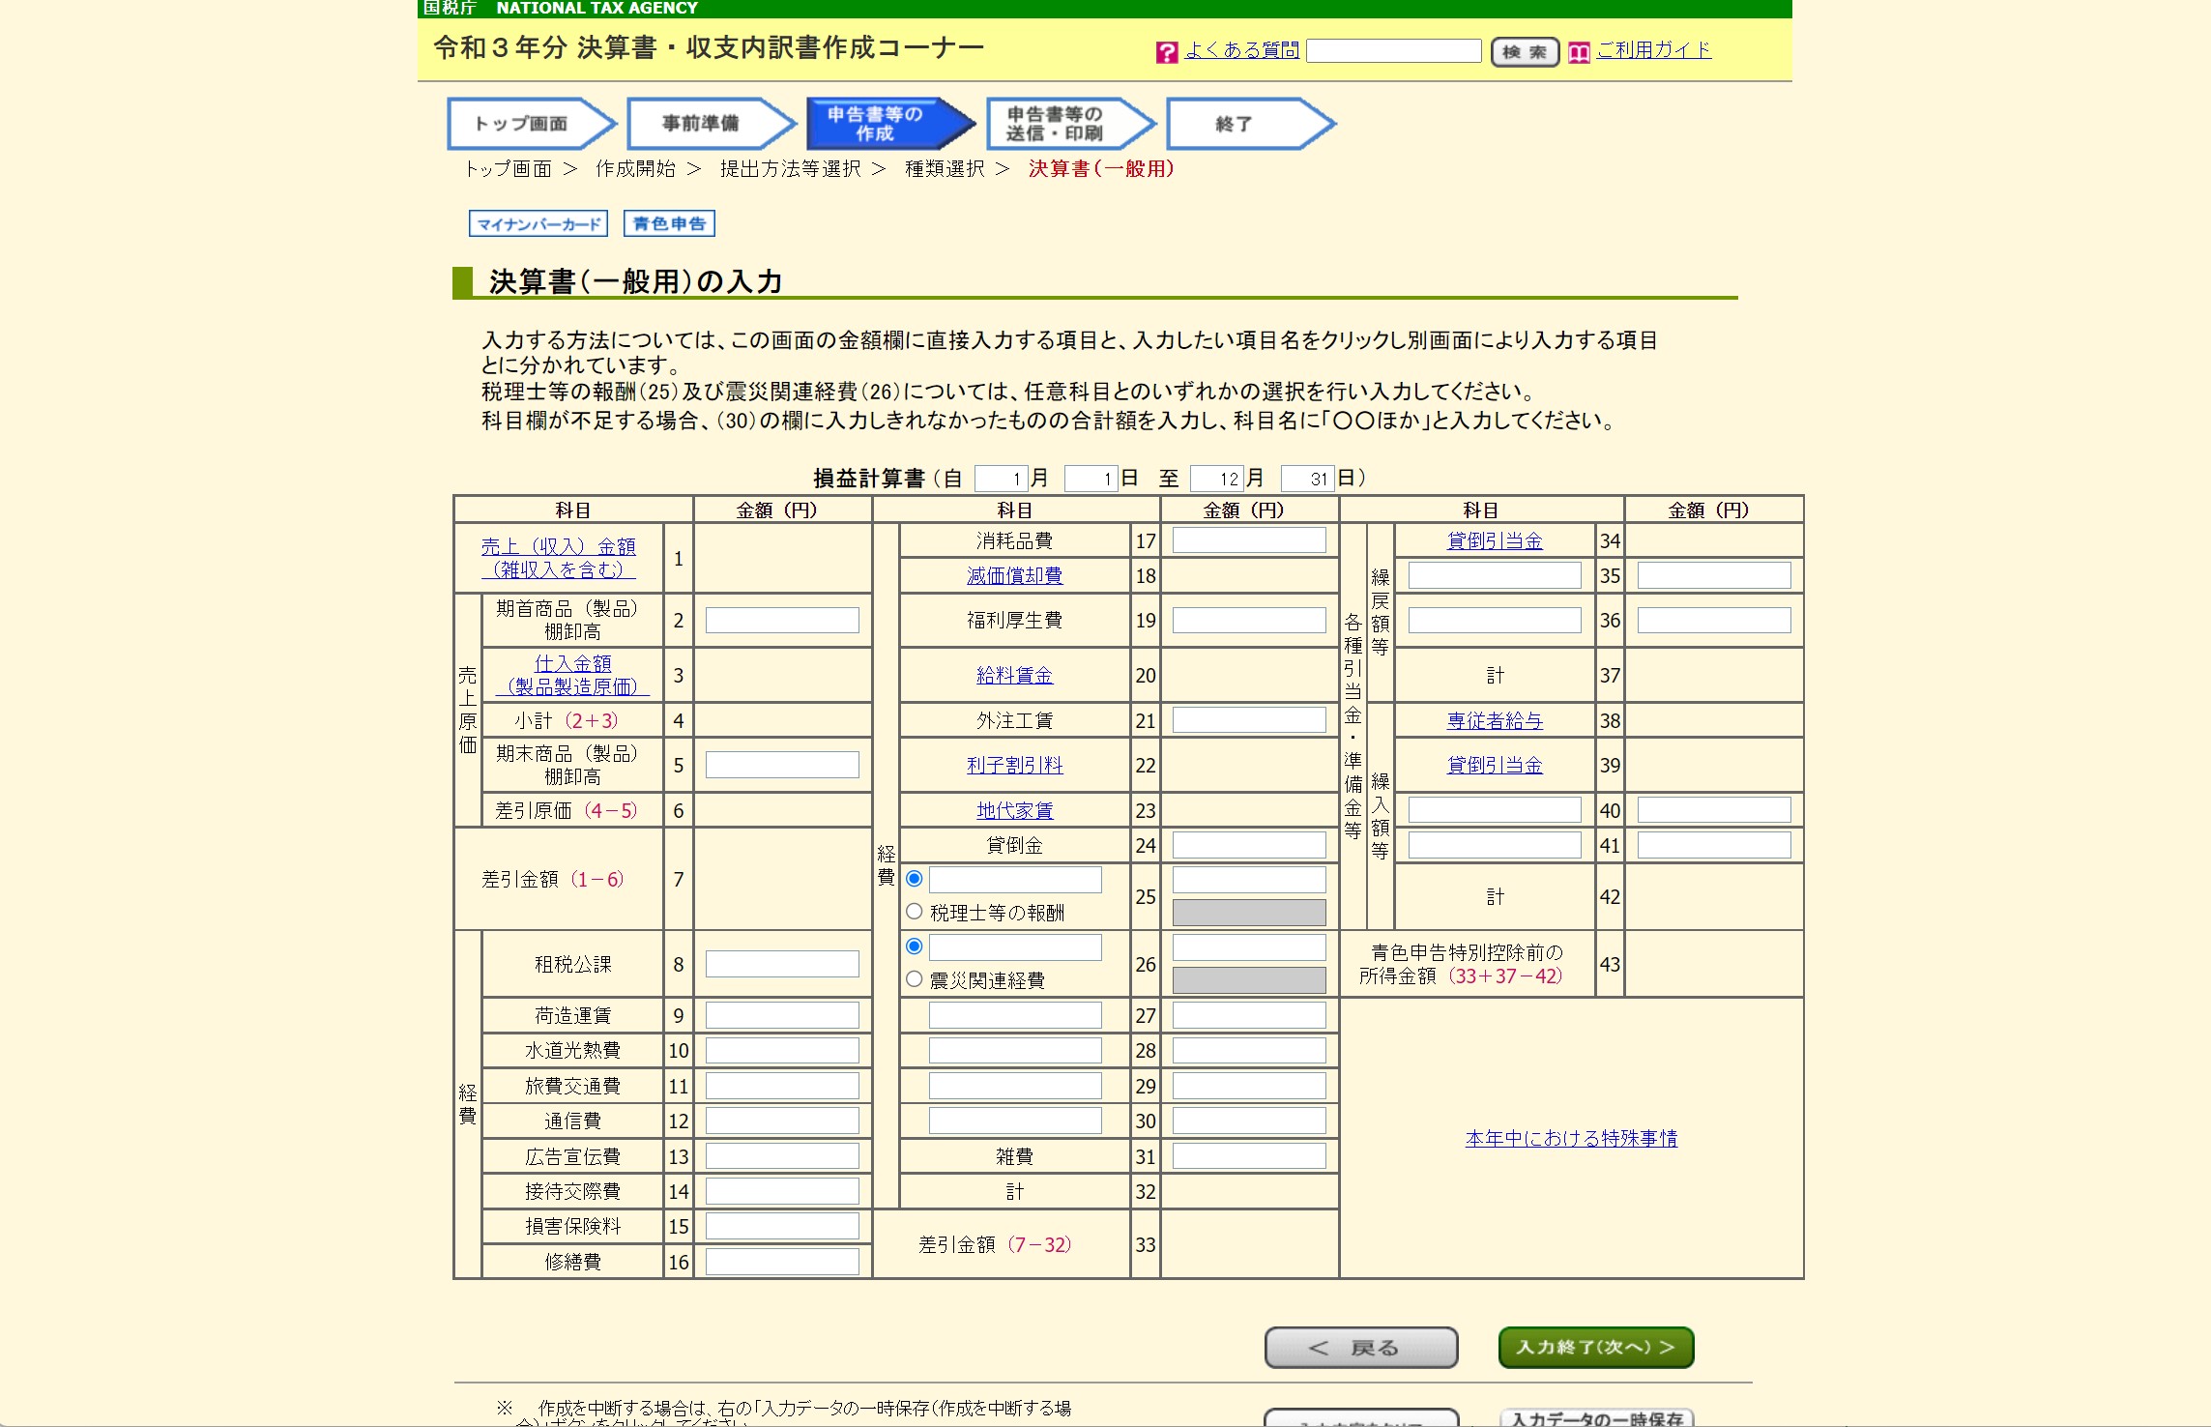The height and width of the screenshot is (1427, 2211).
Task: Click the 広告宣伝費 amount field
Action: coord(783,1156)
